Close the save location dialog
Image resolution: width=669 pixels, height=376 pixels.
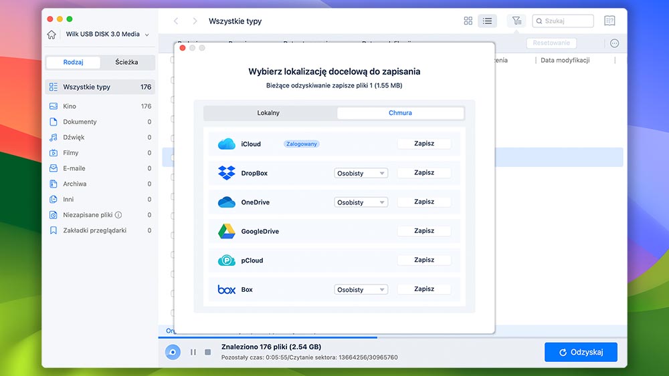tap(183, 48)
